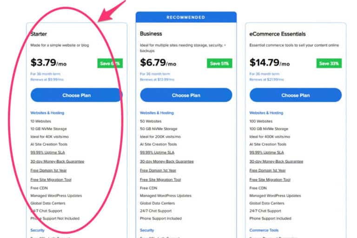Click Choose Plan under the Starter plan
This screenshot has height=238, width=357.
click(x=76, y=95)
